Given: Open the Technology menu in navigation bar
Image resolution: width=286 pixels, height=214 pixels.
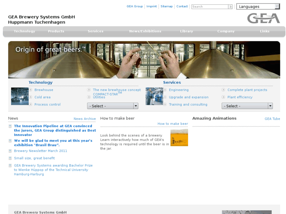Looking at the screenshot, I should click(24, 31).
